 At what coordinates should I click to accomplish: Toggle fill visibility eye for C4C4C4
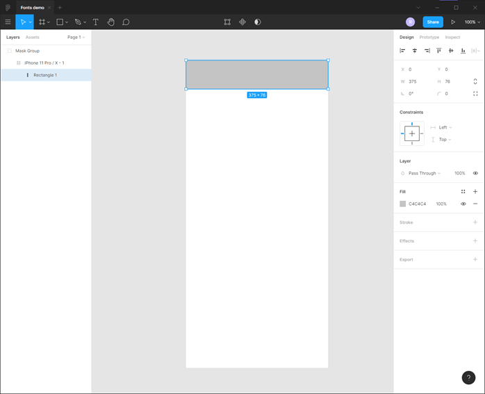[463, 204]
